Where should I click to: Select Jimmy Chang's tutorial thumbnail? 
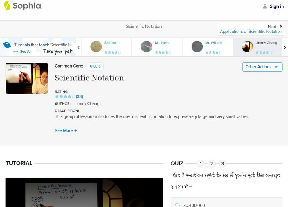tap(248, 46)
